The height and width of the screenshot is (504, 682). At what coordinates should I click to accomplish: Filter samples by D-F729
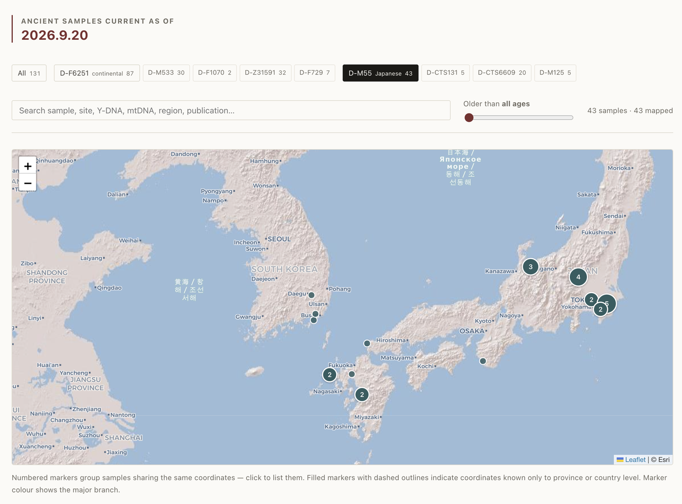click(314, 73)
